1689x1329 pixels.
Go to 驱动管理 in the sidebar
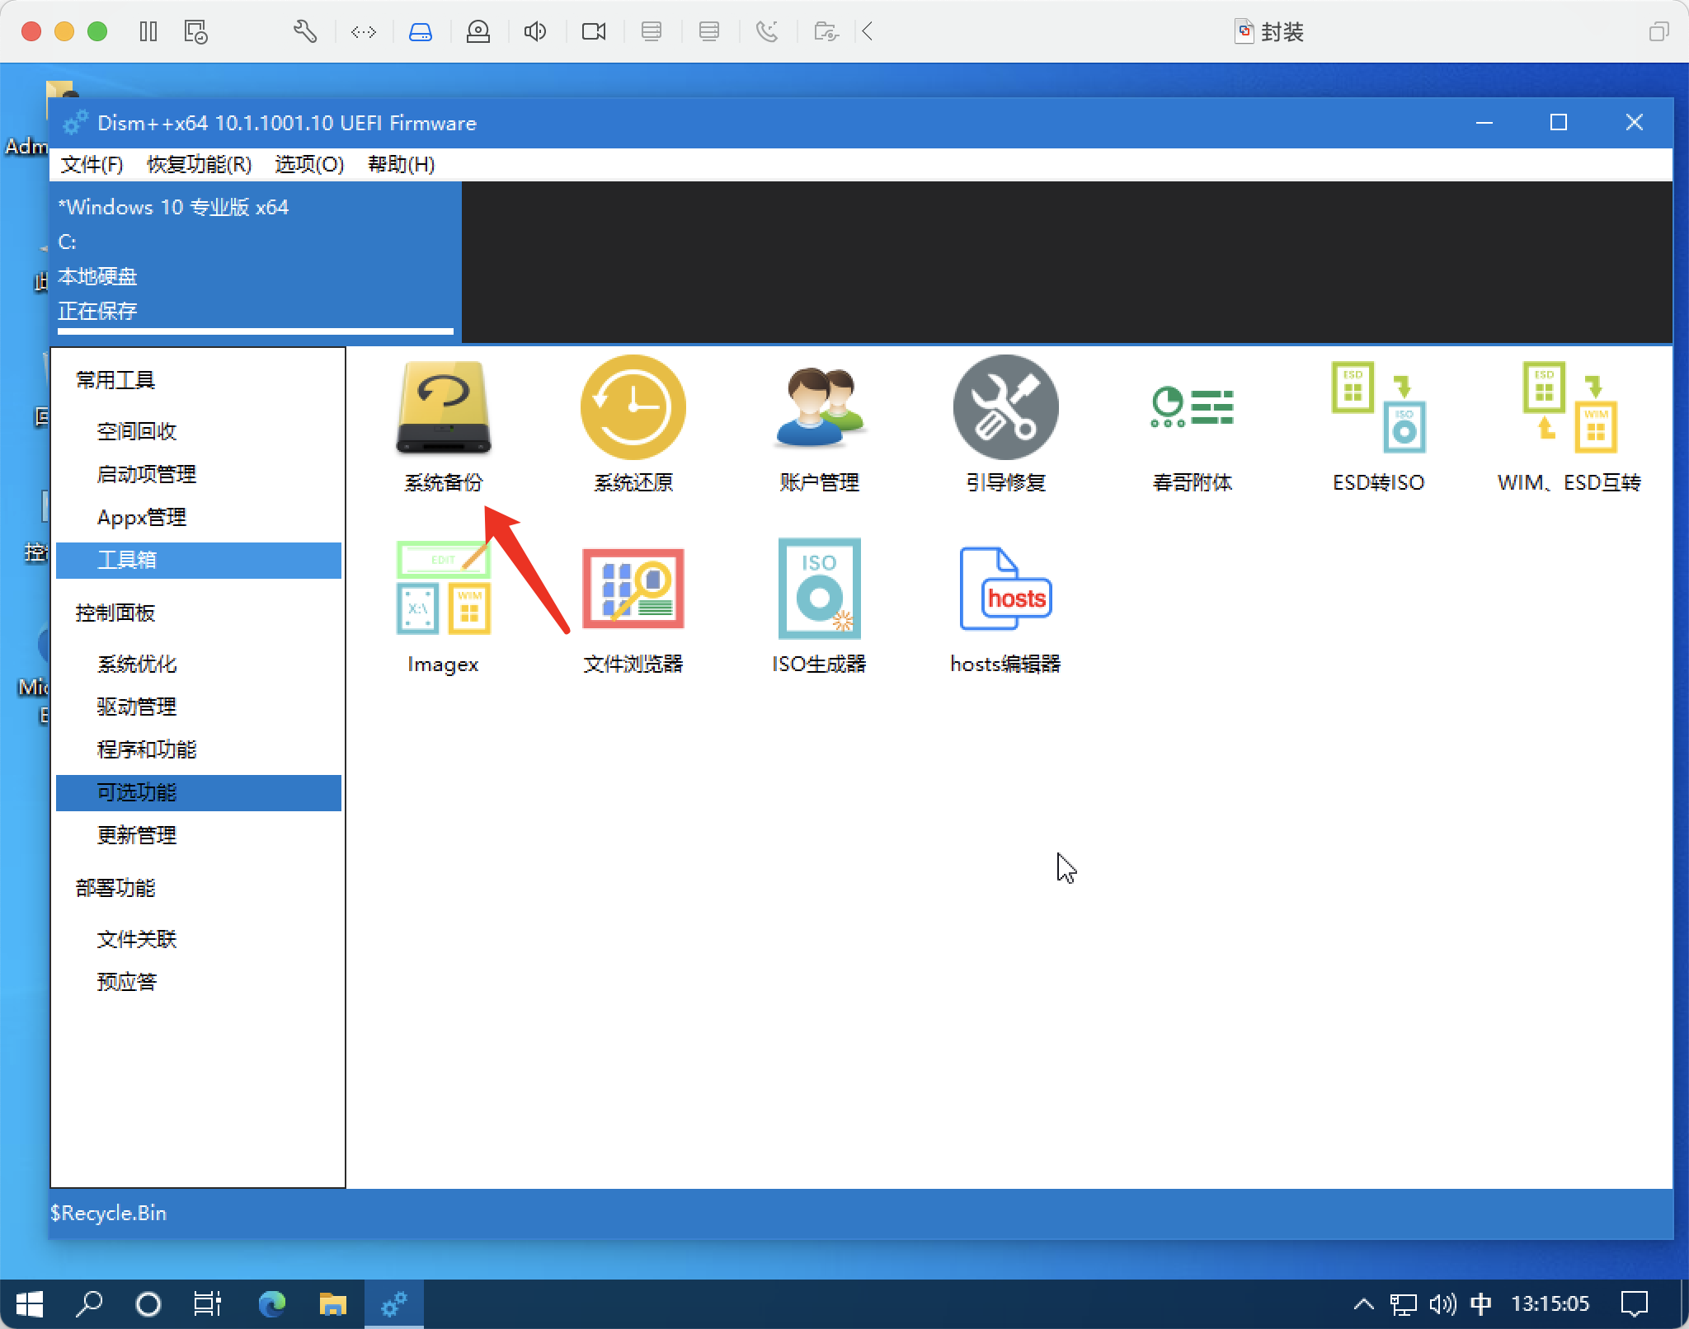pyautogui.click(x=137, y=707)
